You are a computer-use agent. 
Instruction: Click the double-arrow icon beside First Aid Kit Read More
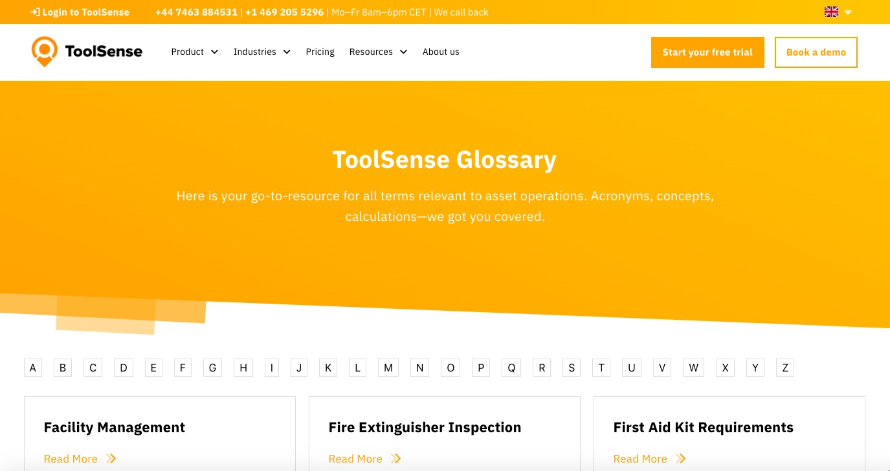pos(680,459)
